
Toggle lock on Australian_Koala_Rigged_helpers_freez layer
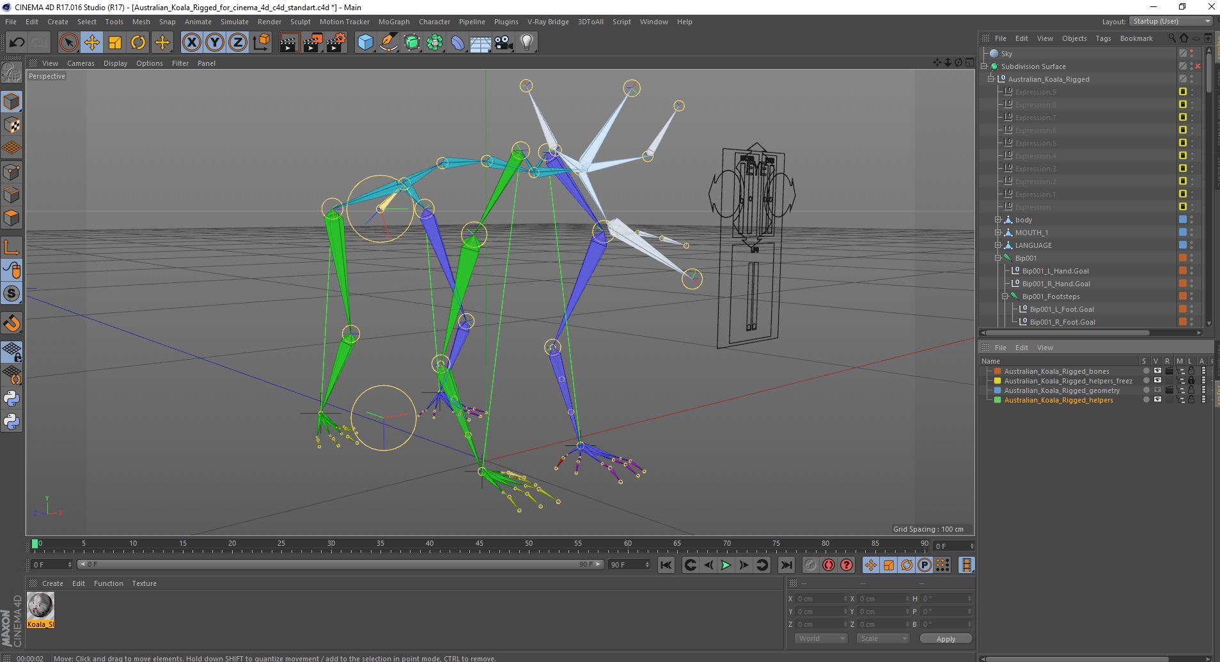(1191, 380)
